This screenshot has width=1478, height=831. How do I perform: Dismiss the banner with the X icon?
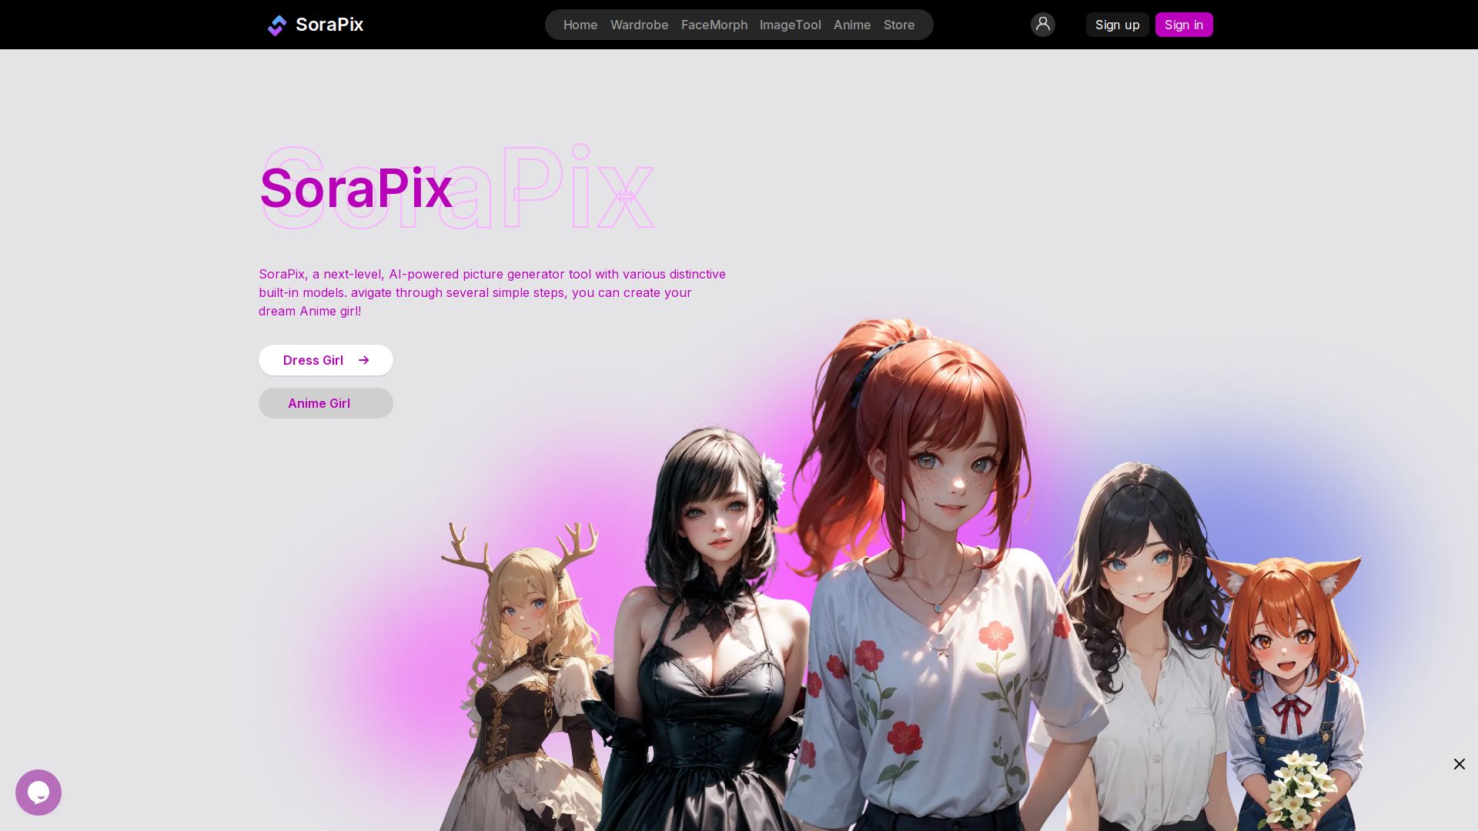tap(1460, 764)
